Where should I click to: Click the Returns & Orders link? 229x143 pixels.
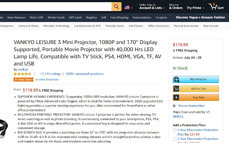point(176,6)
